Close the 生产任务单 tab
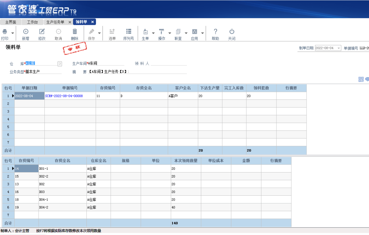Viewport: 369px width, 235px height. 70,22
